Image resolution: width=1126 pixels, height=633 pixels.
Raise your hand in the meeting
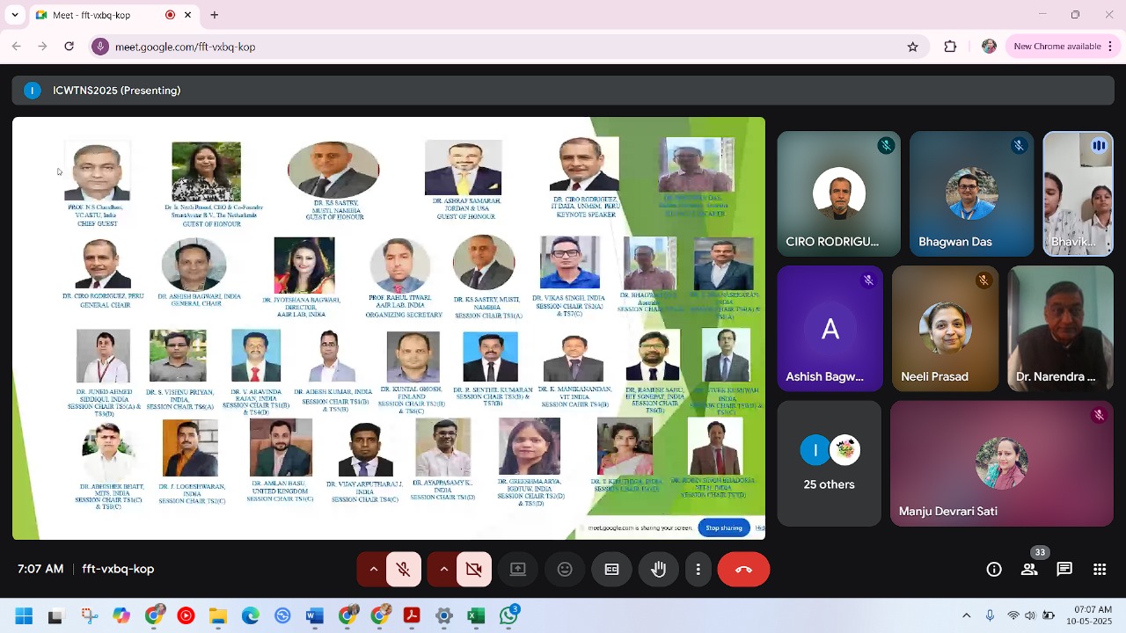point(658,570)
